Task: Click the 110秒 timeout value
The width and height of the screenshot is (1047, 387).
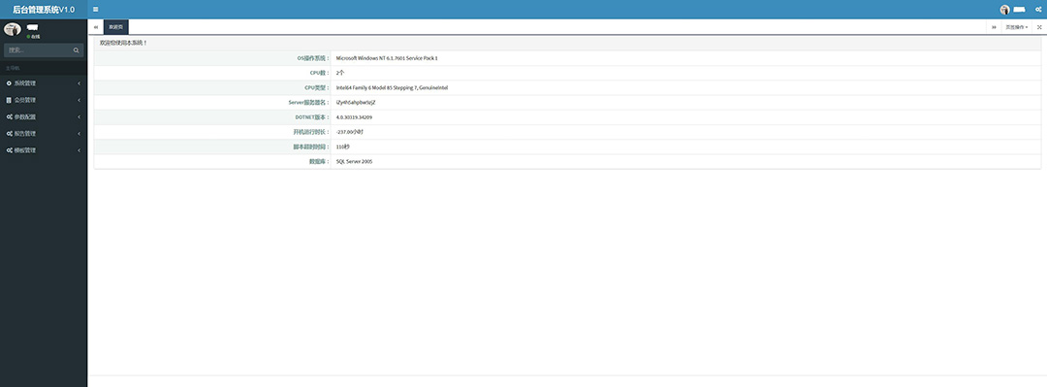Action: tap(342, 146)
